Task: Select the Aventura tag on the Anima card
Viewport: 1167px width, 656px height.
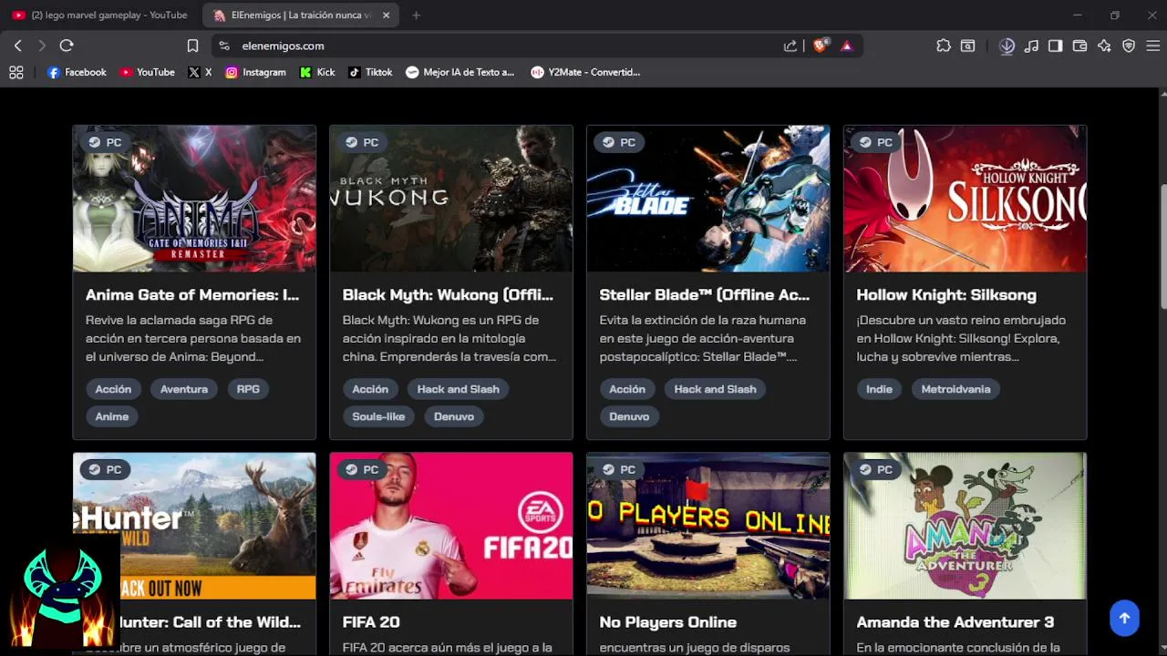Action: (184, 389)
